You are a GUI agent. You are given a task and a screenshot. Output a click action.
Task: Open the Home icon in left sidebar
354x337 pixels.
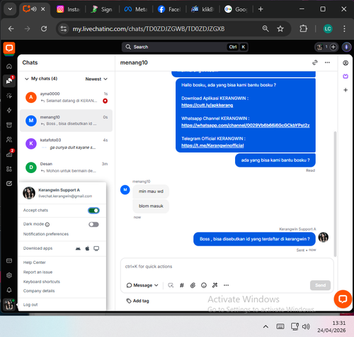pyautogui.click(x=9, y=67)
